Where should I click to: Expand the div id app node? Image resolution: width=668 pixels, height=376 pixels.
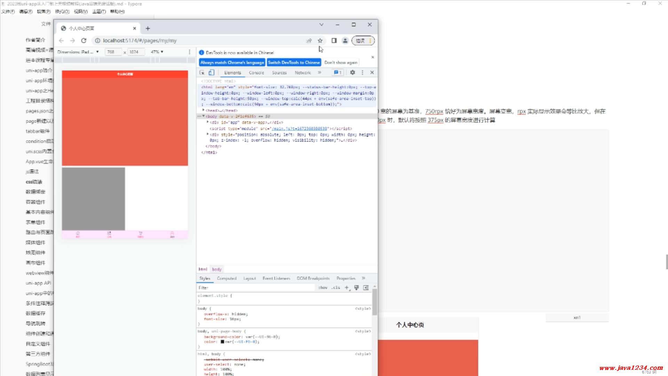pos(208,122)
